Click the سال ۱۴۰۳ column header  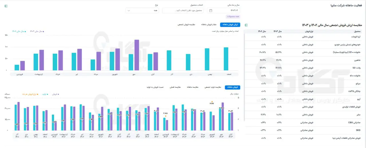point(278,31)
